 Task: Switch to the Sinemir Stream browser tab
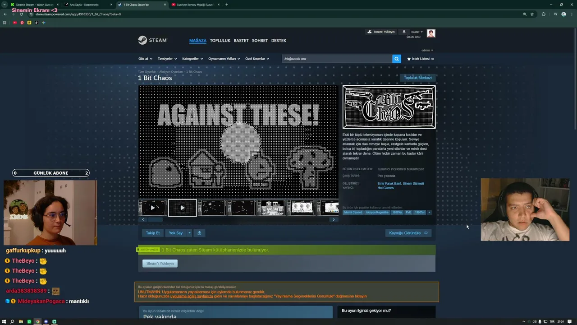[x=34, y=5]
